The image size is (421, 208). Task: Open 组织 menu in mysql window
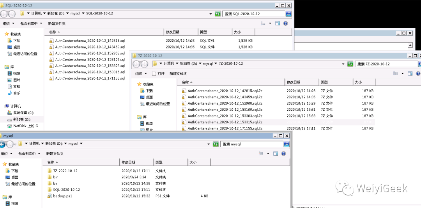7,154
